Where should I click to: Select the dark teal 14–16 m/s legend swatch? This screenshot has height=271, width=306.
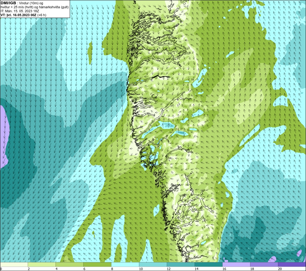(208, 264)
